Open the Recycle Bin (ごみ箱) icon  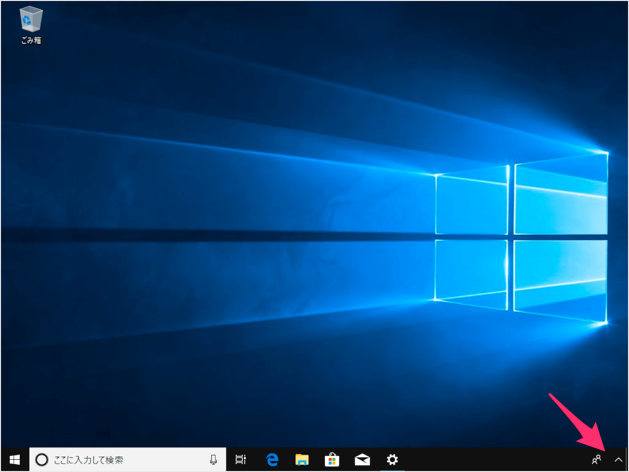[30, 22]
